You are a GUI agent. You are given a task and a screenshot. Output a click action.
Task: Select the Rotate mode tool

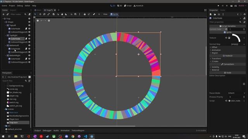coord(45,14)
